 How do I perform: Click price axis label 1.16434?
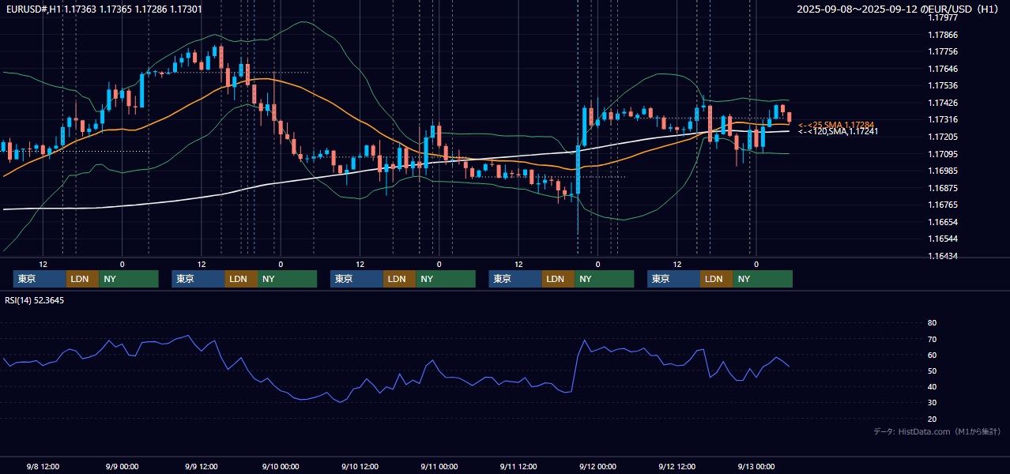[942, 256]
